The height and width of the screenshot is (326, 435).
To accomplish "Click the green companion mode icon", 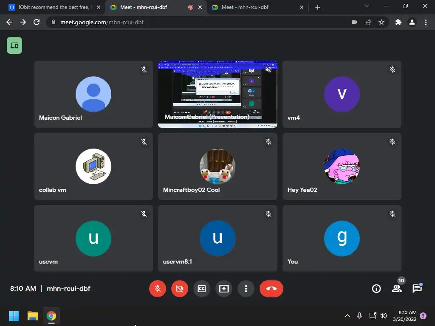I will (x=14, y=45).
